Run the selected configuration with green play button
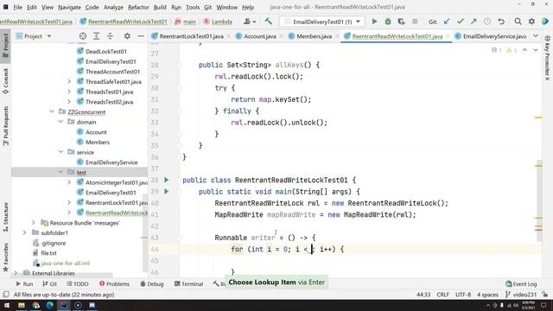Image resolution: width=553 pixels, height=311 pixels. click(x=374, y=22)
